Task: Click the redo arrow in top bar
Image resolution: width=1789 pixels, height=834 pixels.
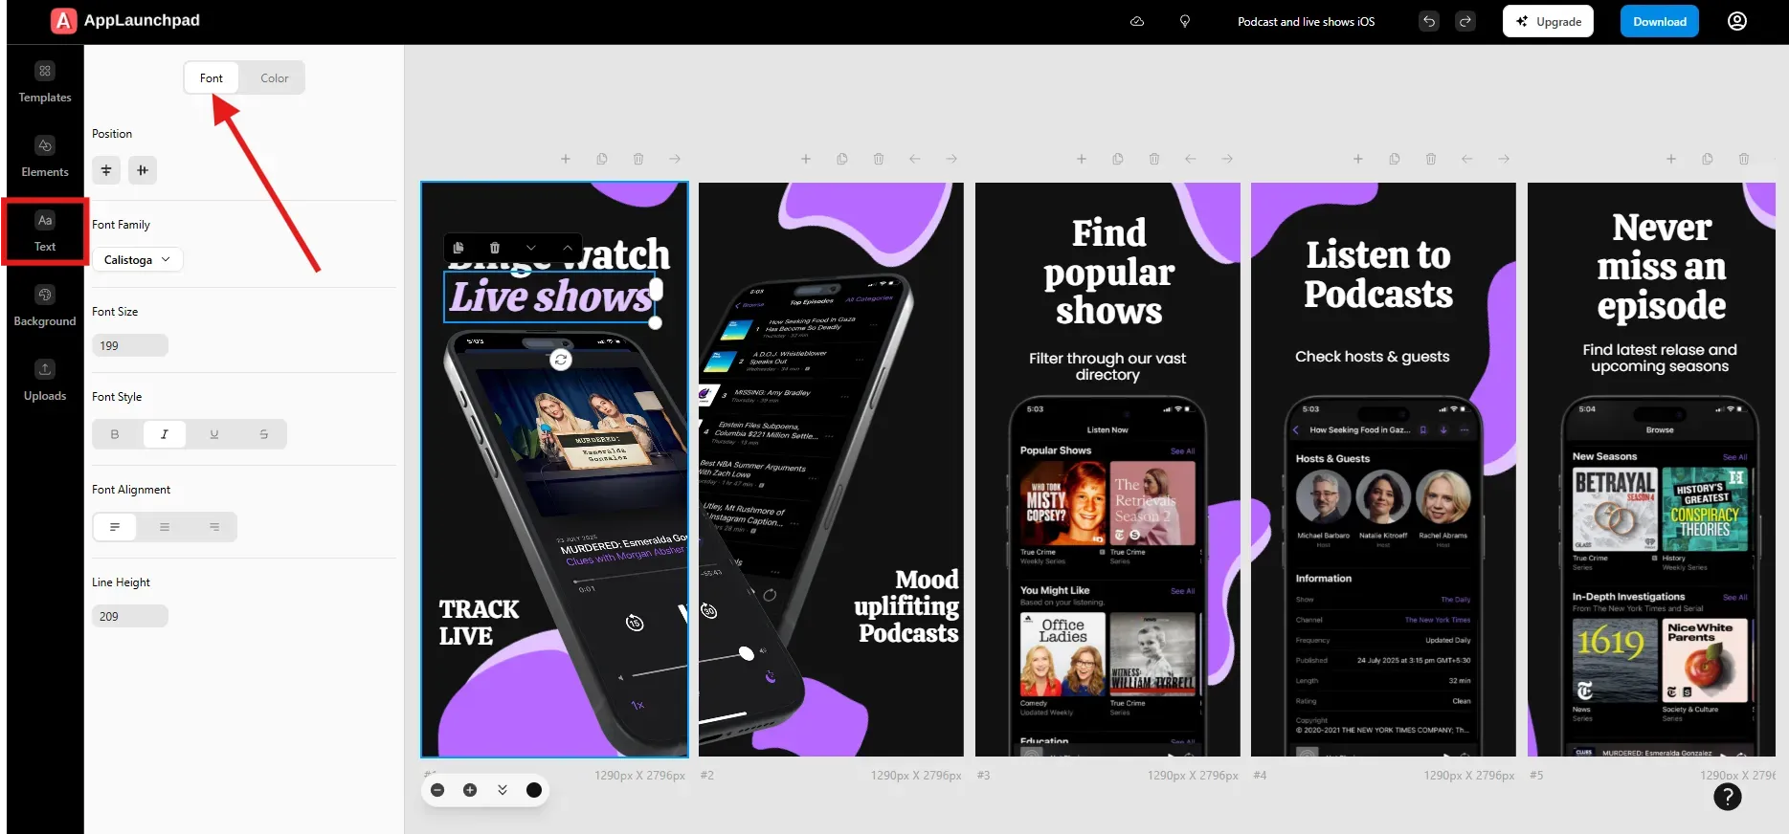Action: [1465, 21]
